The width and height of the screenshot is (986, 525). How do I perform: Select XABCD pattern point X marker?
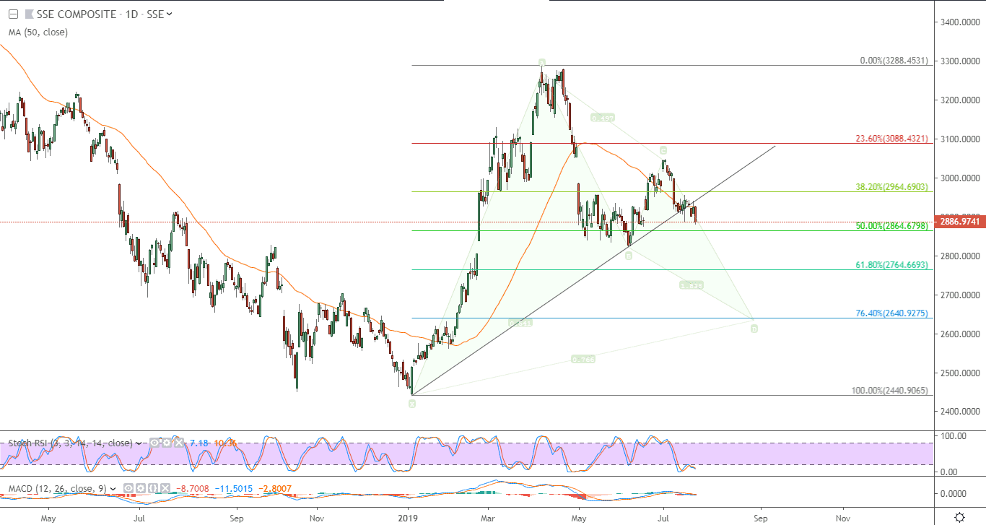click(x=412, y=404)
